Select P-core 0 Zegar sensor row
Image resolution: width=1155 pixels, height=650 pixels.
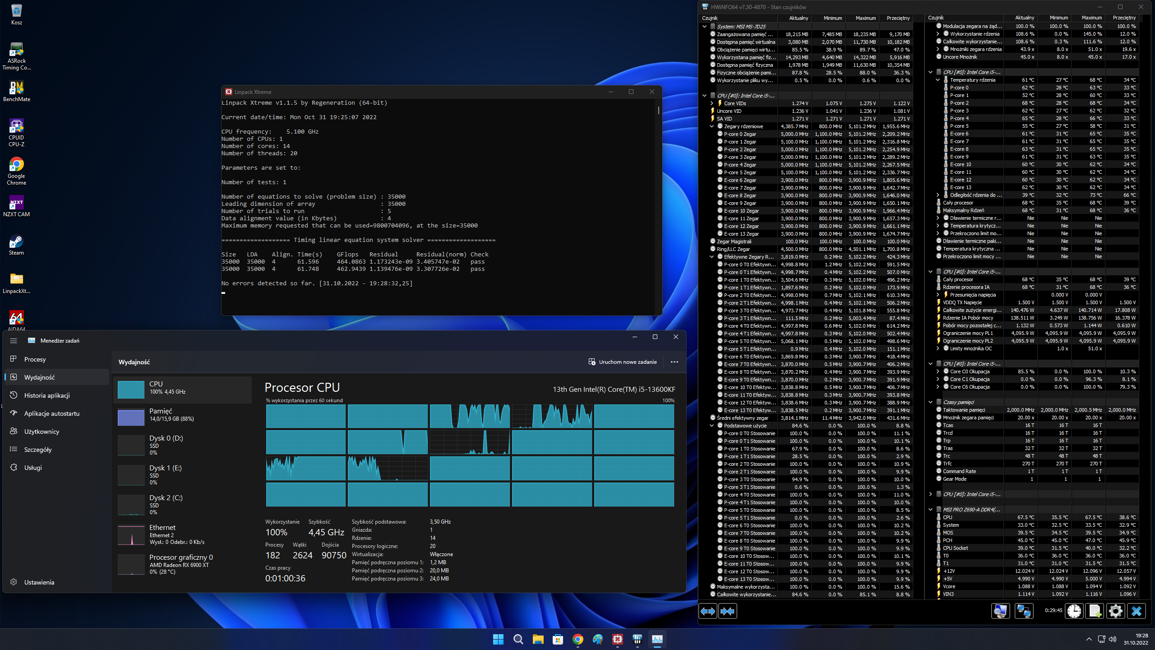click(x=812, y=134)
